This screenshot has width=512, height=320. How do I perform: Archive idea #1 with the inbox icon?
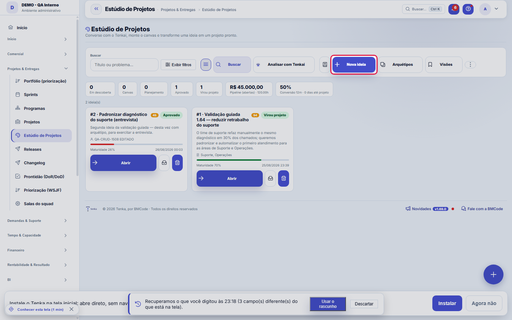click(x=270, y=178)
